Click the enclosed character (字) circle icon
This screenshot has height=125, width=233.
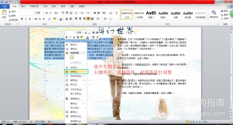[71, 19]
